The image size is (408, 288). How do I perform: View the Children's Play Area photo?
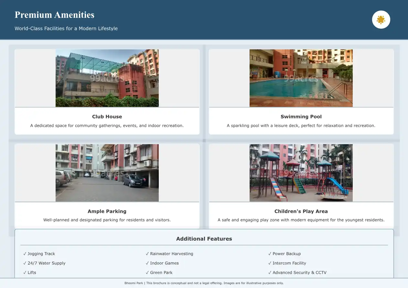point(301,173)
